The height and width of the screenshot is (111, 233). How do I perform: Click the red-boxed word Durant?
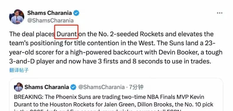click(x=66, y=34)
